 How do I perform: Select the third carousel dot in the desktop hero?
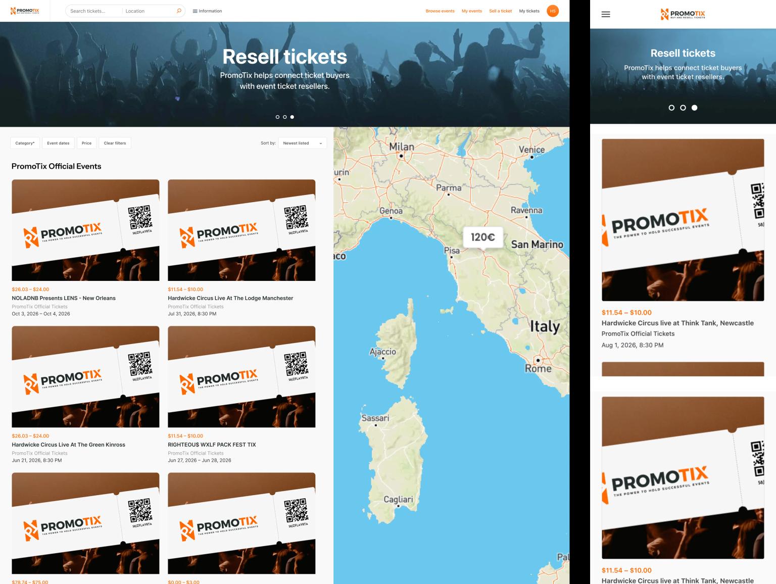pyautogui.click(x=292, y=117)
